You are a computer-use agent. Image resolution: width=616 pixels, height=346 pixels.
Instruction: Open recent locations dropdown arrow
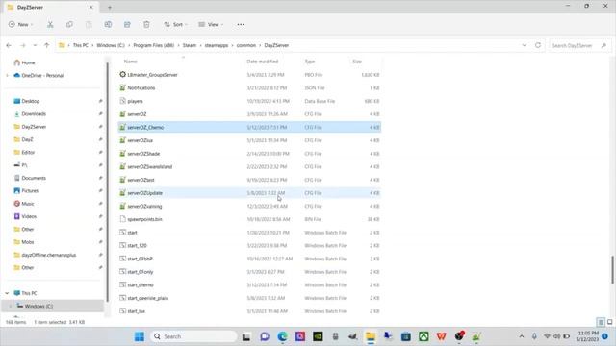pos(35,45)
